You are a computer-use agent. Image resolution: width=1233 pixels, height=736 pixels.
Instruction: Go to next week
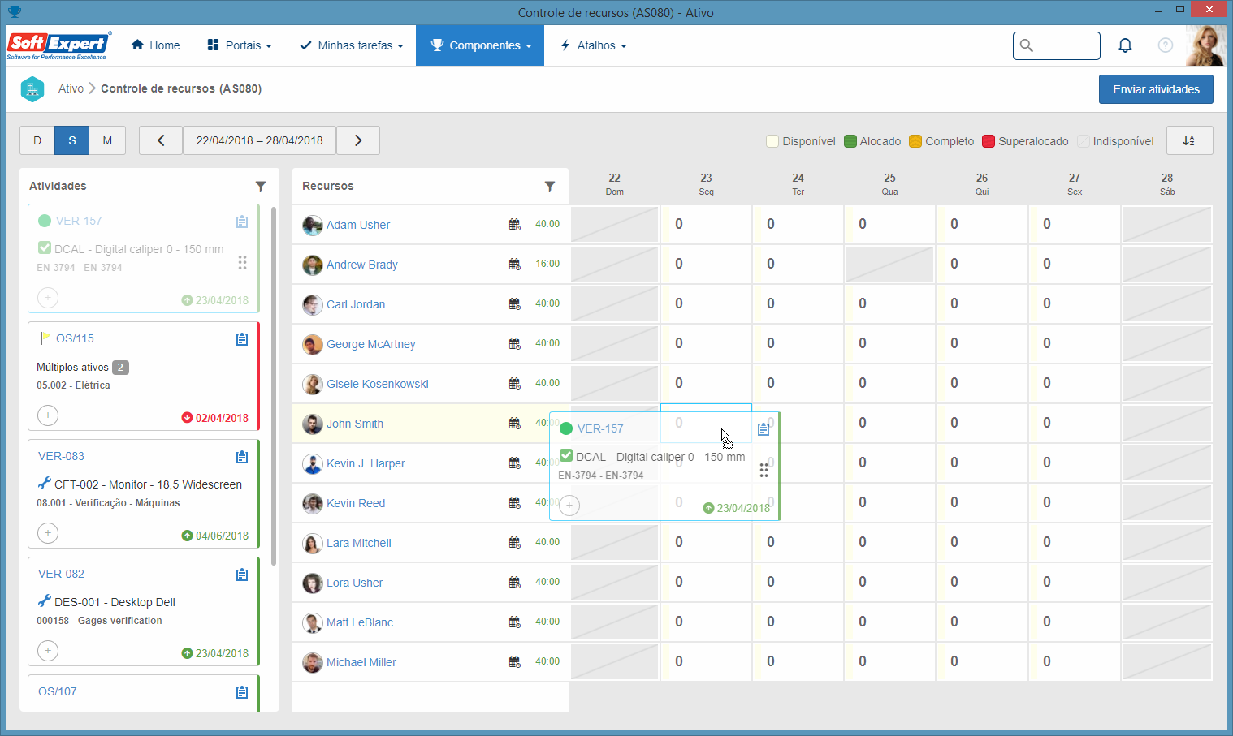click(358, 140)
